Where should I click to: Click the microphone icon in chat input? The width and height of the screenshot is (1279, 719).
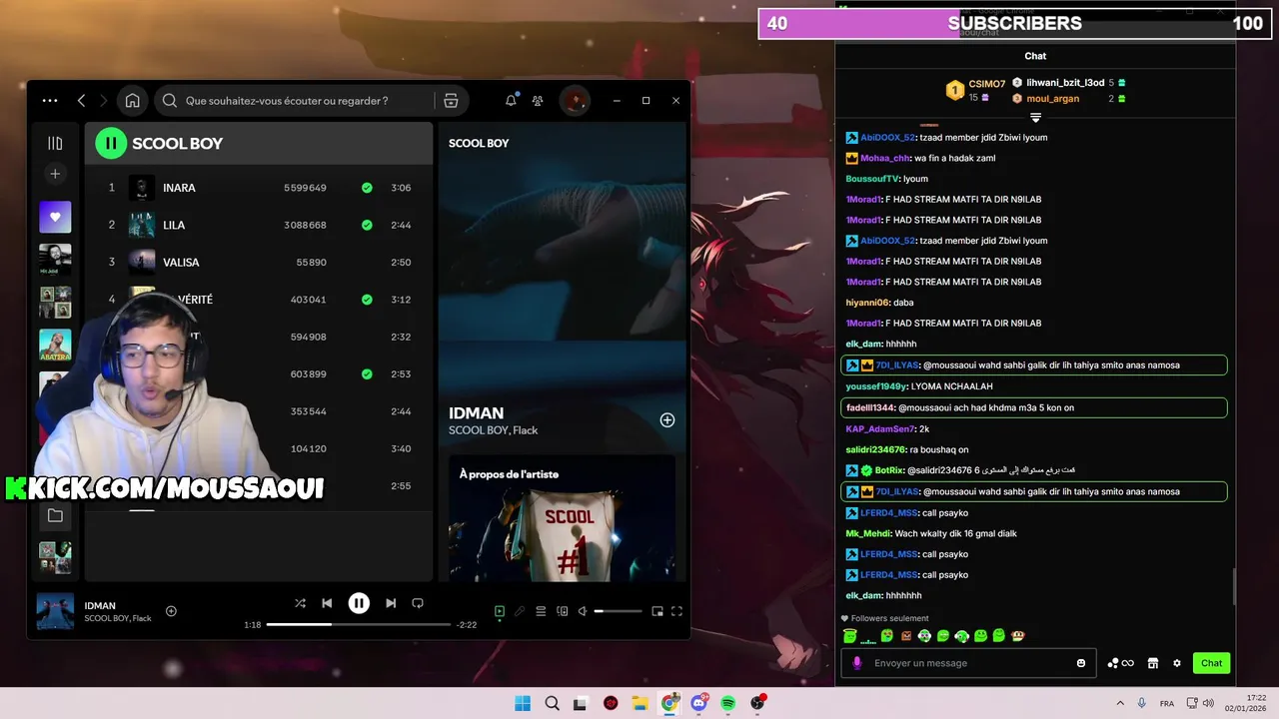856,663
